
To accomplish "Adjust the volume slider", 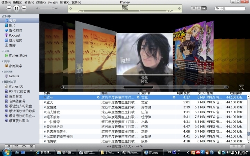I will tap(46, 8).
